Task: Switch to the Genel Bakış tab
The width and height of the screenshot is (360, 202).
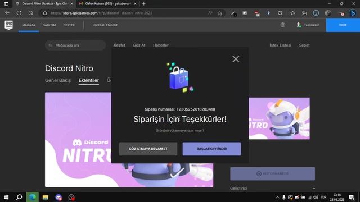Action: tap(58, 80)
